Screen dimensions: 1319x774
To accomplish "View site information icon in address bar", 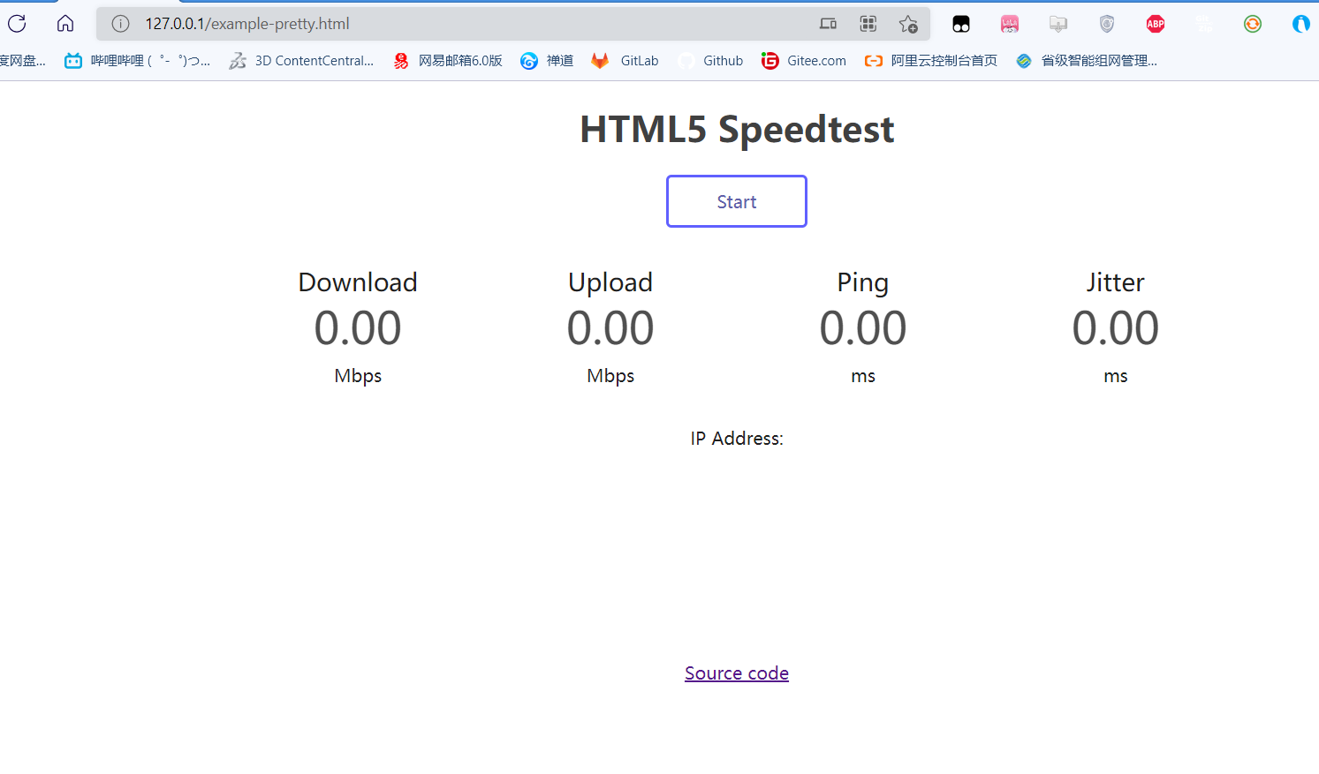I will click(121, 24).
